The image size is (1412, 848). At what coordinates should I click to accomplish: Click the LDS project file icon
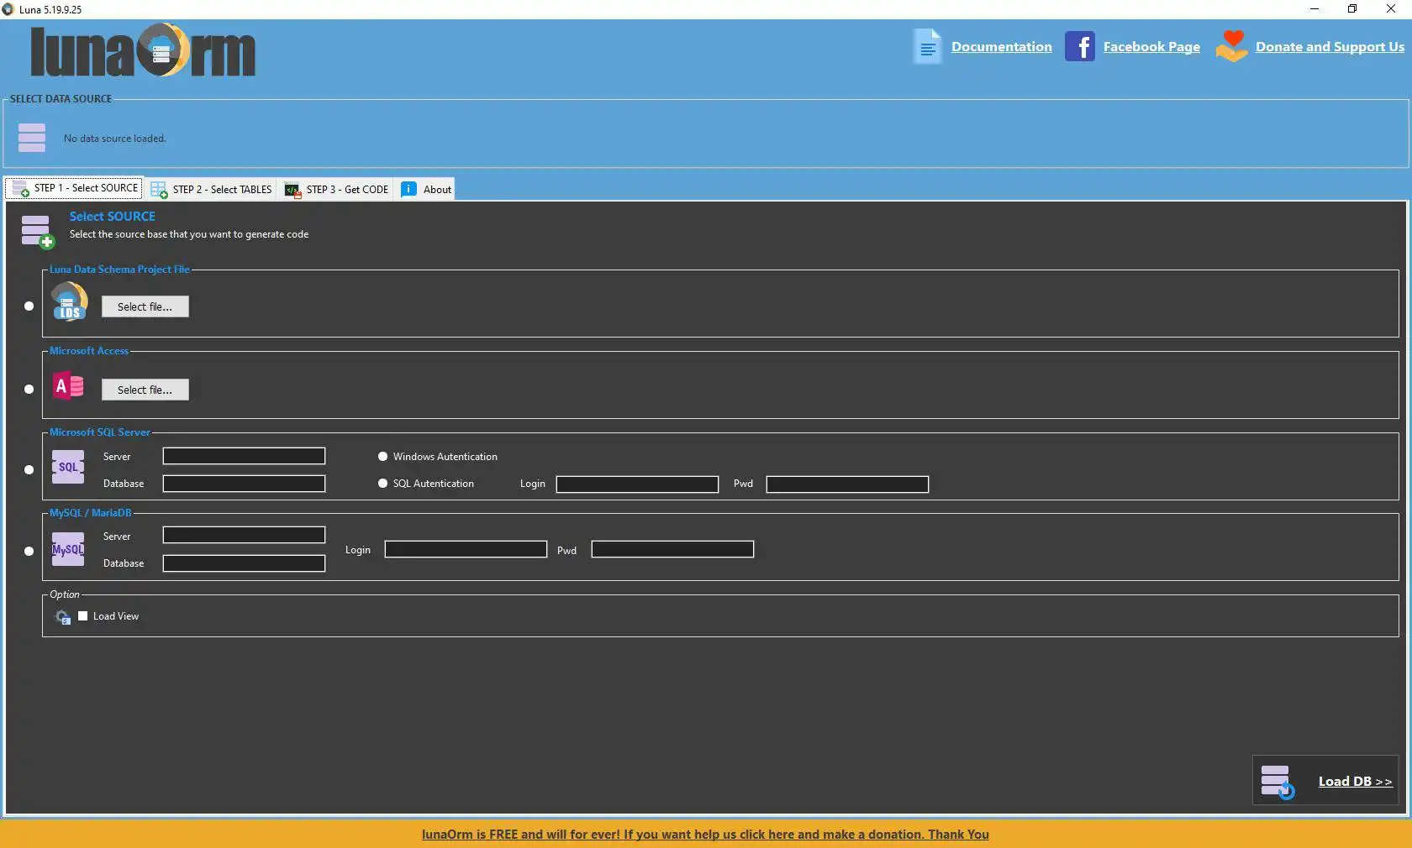click(x=69, y=302)
